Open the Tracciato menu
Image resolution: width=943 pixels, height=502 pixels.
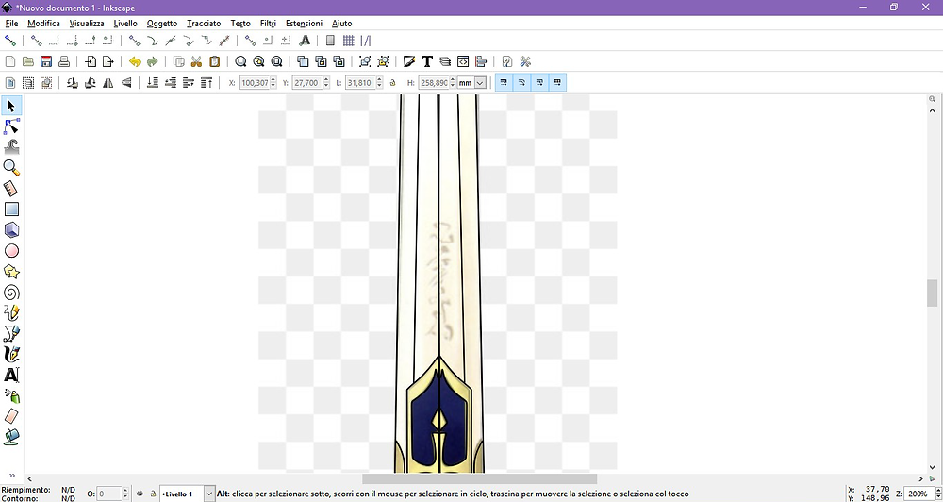204,24
